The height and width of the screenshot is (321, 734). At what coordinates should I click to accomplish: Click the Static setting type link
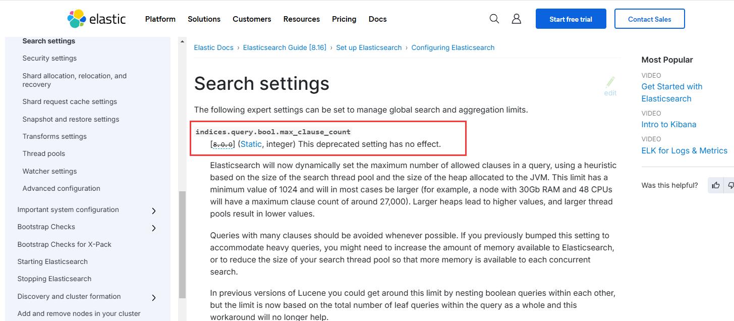pyautogui.click(x=251, y=144)
